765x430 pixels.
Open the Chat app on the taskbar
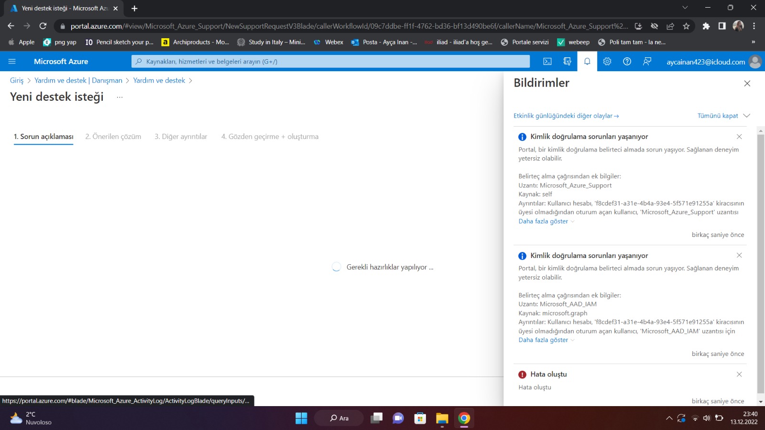398,418
